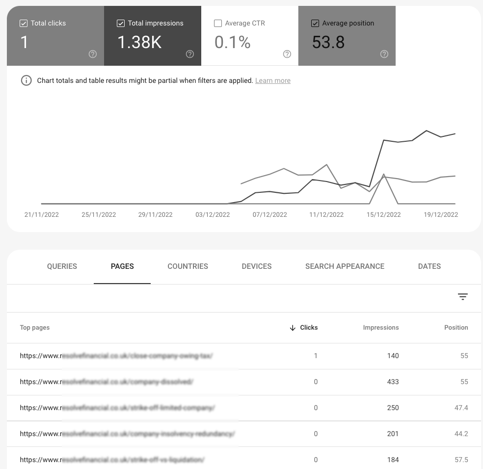Switch to the Countries tab
The width and height of the screenshot is (483, 469).
pos(188,266)
